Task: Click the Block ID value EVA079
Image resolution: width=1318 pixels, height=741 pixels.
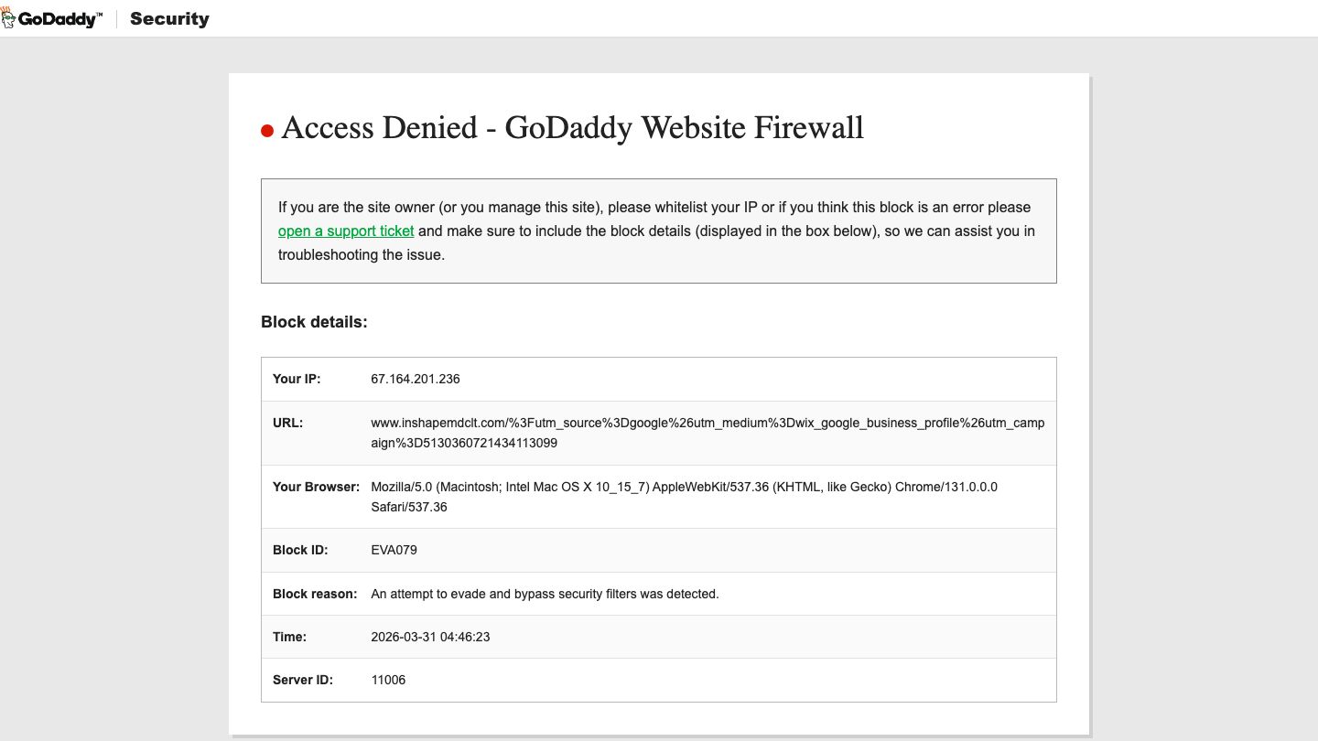Action: pyautogui.click(x=394, y=550)
